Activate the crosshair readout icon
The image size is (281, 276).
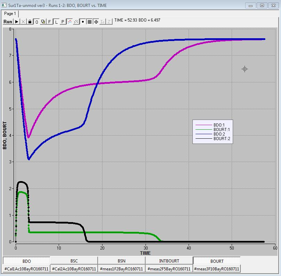click(x=96, y=22)
